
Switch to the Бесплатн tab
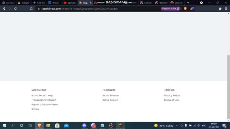tap(177, 3)
